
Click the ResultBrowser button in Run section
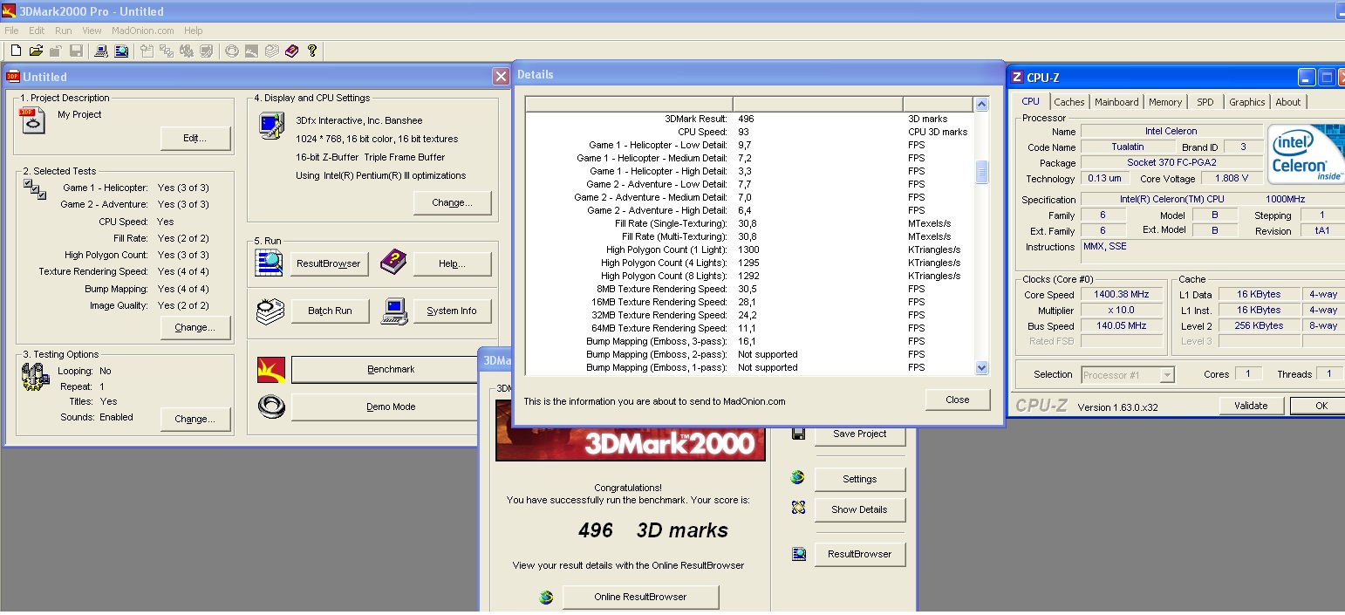coord(329,263)
